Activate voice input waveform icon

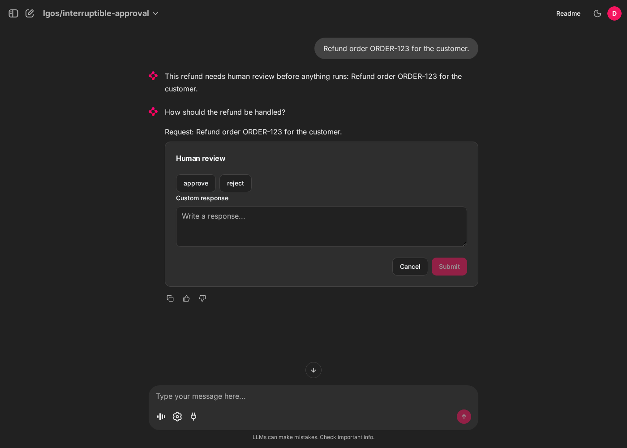[161, 417]
